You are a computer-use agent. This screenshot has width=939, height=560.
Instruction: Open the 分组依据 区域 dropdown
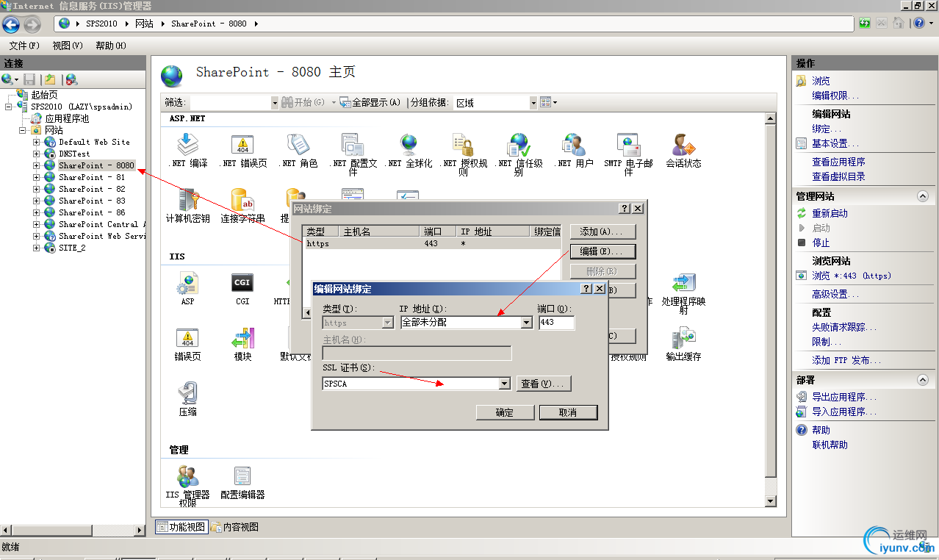533,103
